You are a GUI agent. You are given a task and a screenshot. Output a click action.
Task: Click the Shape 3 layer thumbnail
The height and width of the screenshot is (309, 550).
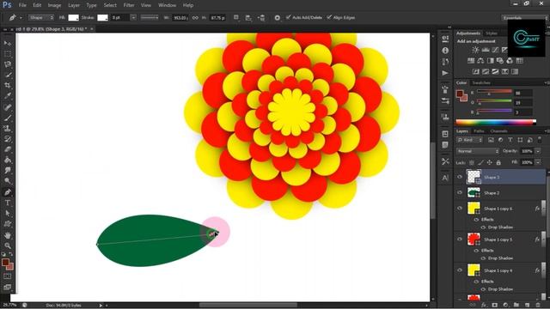click(x=474, y=177)
